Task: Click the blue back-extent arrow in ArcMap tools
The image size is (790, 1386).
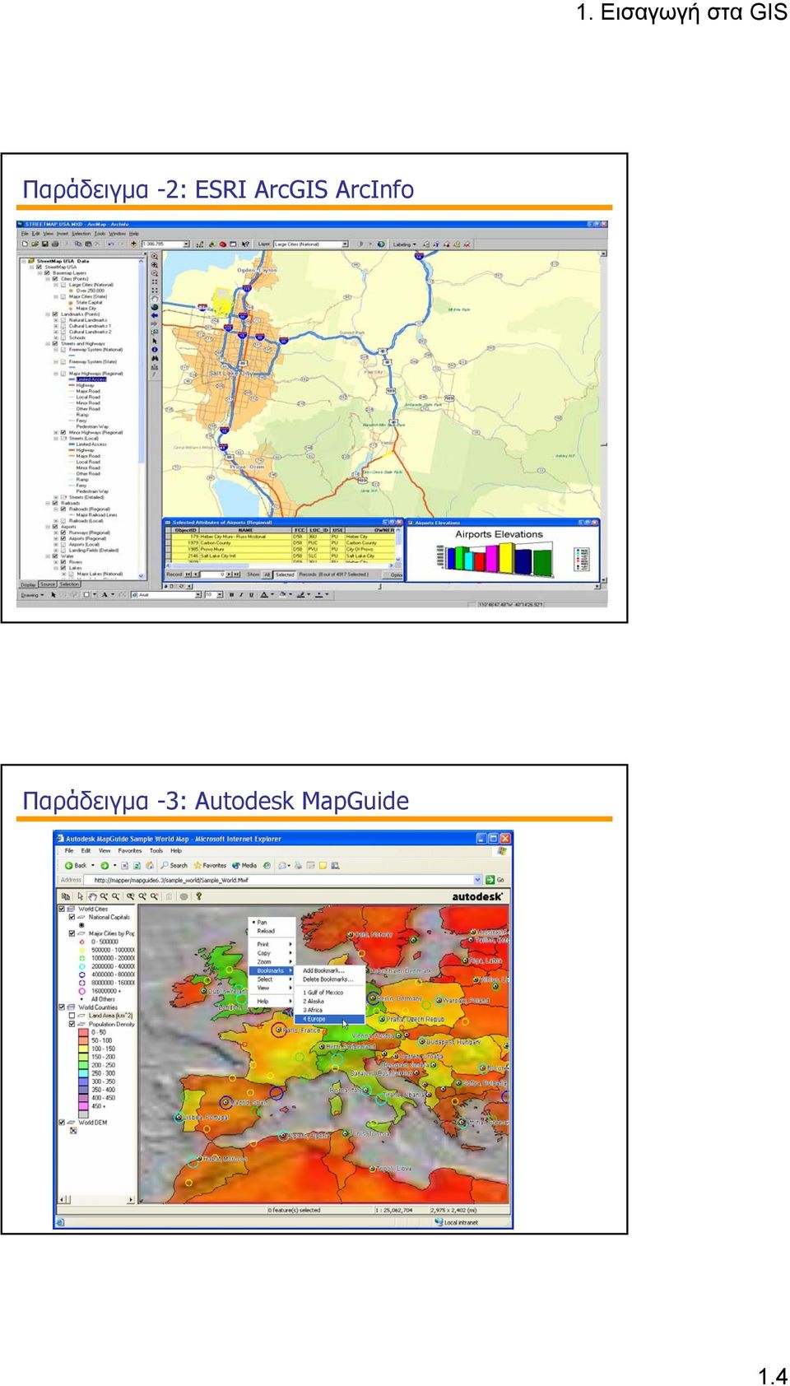Action: point(155,315)
